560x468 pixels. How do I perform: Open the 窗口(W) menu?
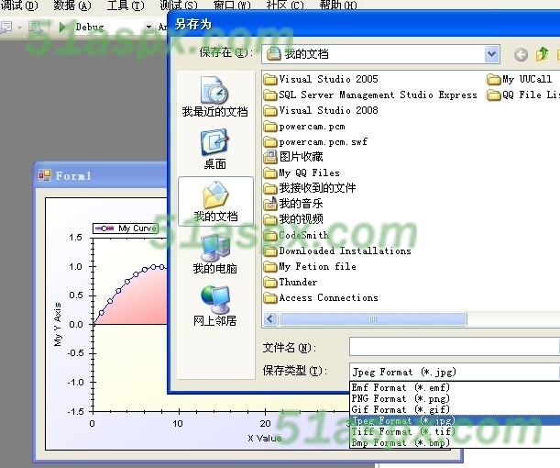232,5
